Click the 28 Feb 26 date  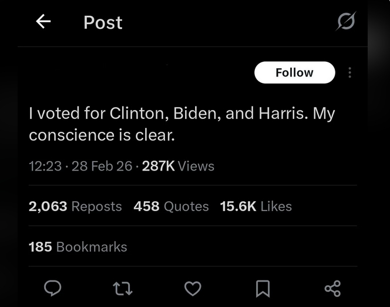102,166
